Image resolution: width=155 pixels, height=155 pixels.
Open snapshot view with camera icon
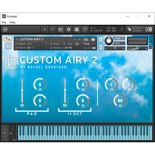(x=86, y=40)
